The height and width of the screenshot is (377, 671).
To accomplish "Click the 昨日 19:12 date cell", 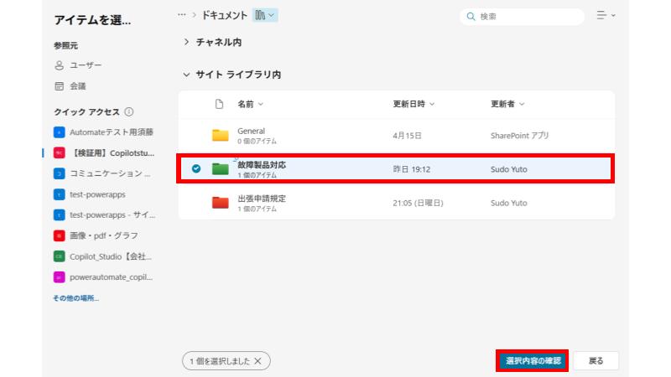I will [x=411, y=169].
